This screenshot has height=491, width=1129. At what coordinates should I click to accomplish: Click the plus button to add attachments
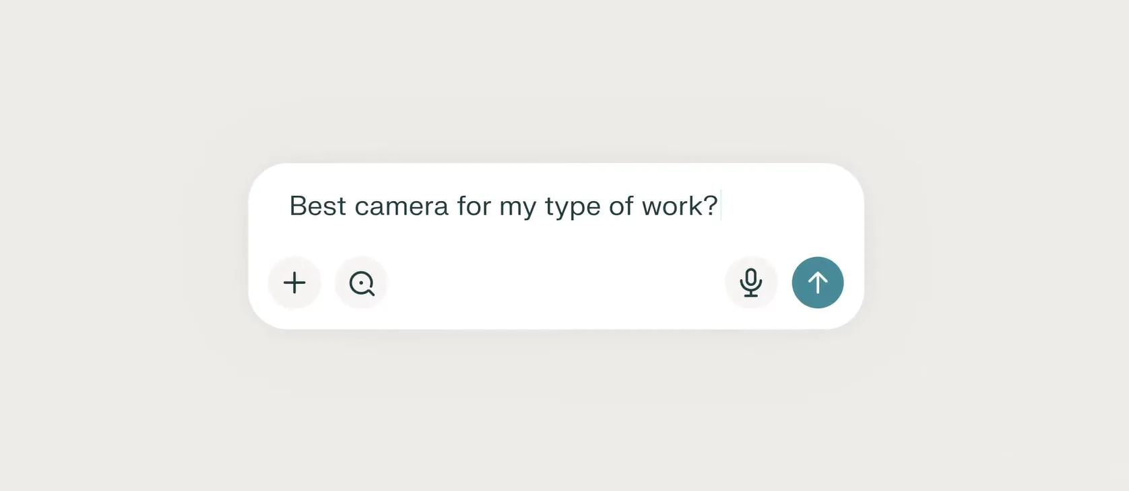[294, 282]
